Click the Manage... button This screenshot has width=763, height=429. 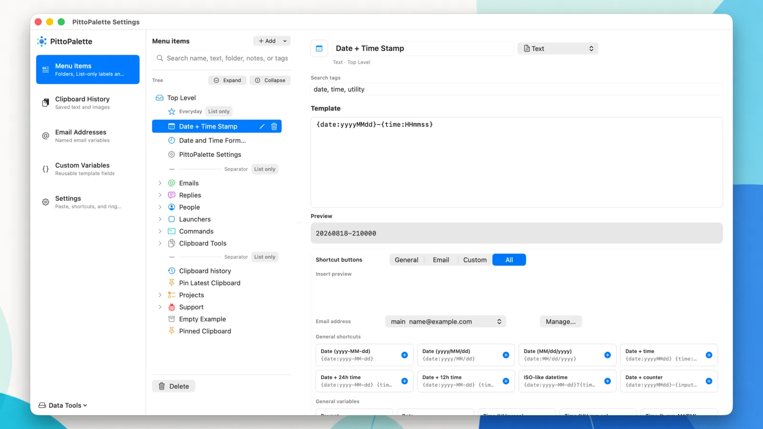(561, 322)
